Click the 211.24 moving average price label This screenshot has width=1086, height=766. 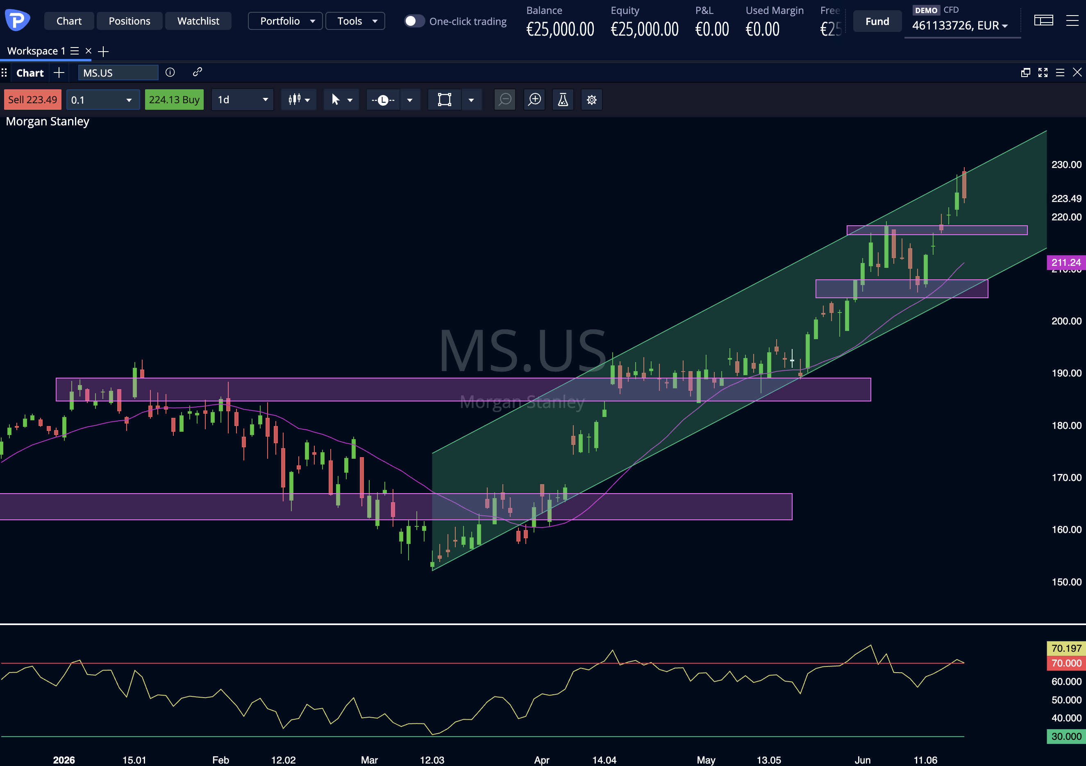1066,263
